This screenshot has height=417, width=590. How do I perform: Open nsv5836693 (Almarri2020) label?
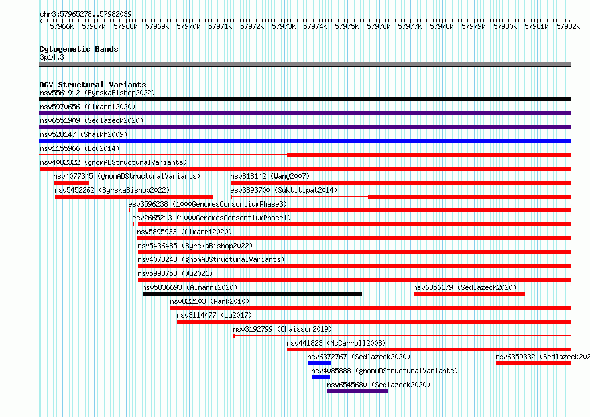[x=190, y=287]
